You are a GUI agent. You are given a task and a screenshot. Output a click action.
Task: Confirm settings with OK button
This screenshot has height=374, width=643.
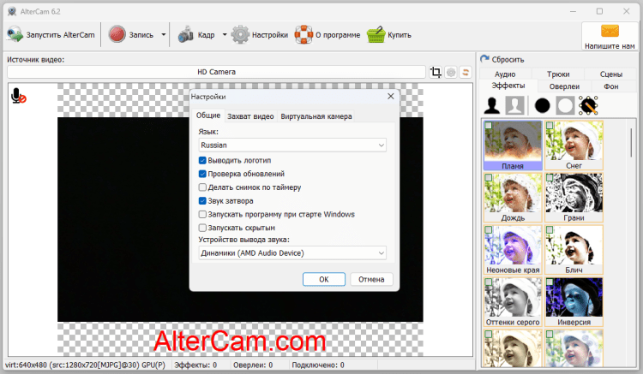pos(324,279)
